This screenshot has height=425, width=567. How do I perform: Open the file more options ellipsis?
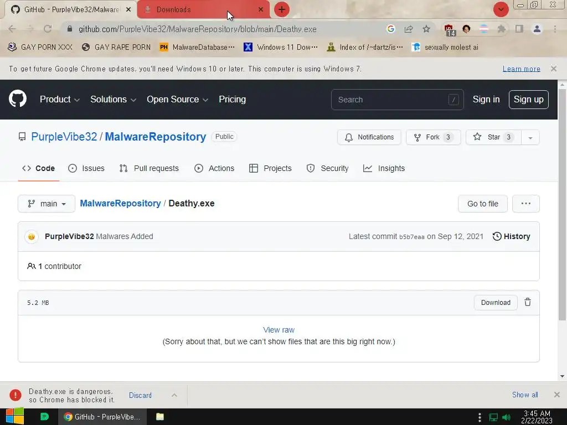click(526, 204)
